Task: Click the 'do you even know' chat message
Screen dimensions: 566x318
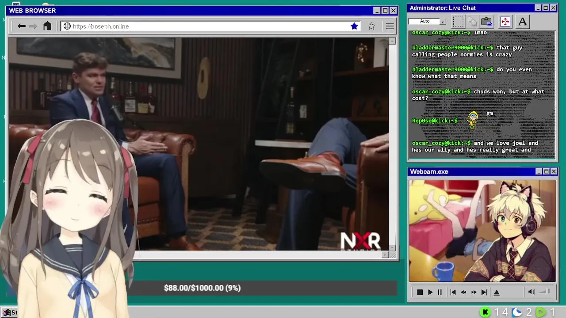Action: (x=472, y=73)
